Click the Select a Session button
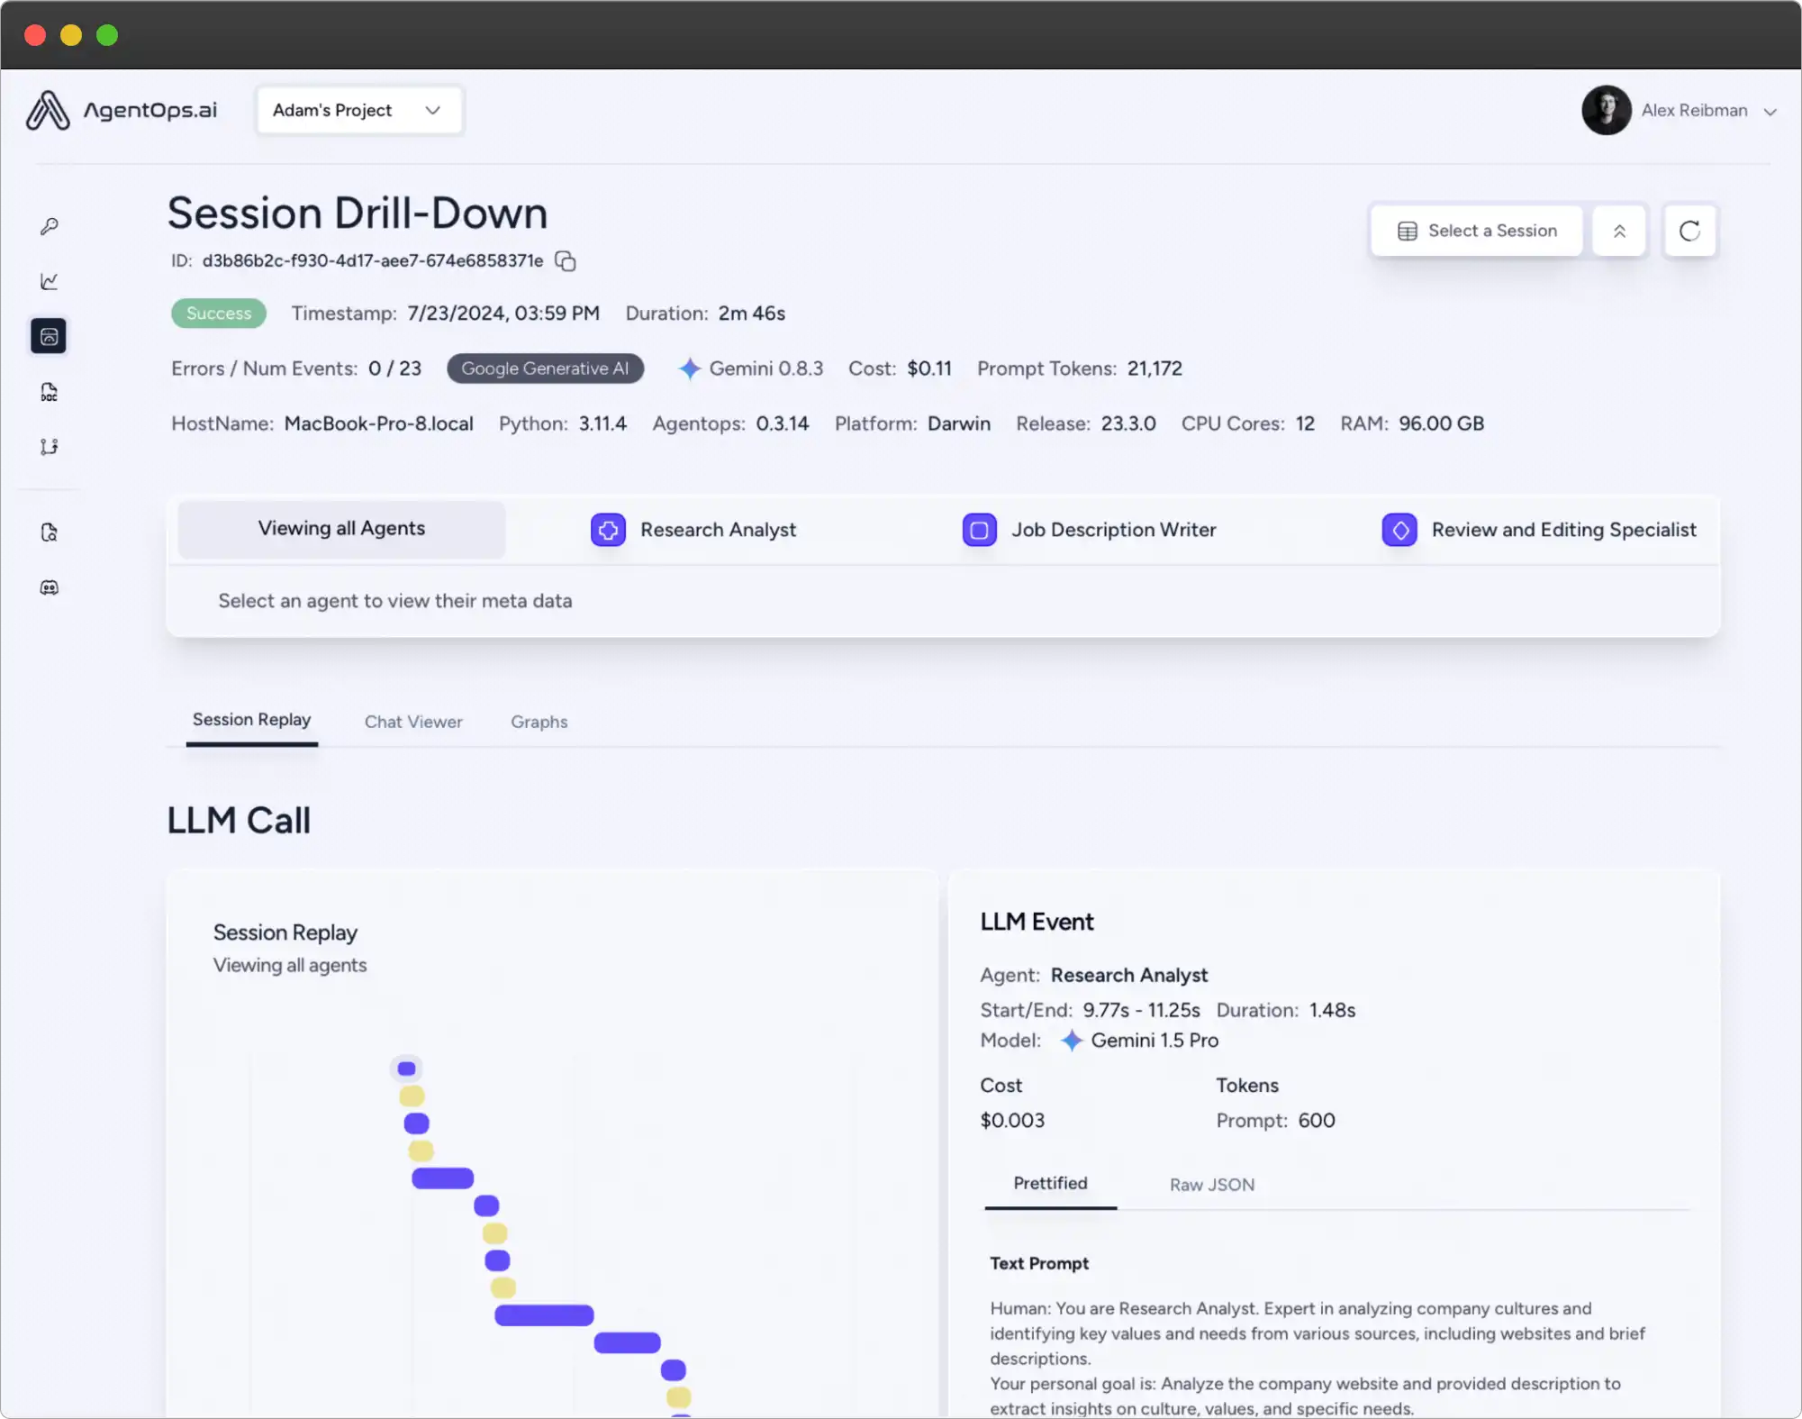The height and width of the screenshot is (1419, 1802). (x=1477, y=231)
